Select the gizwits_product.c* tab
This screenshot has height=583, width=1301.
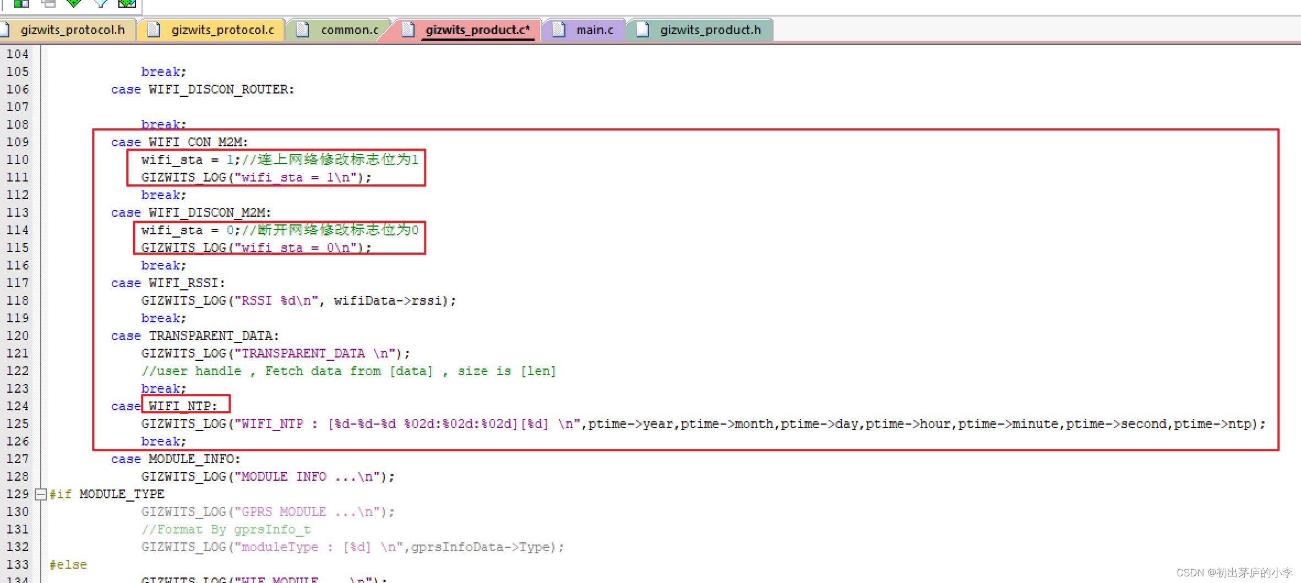467,30
